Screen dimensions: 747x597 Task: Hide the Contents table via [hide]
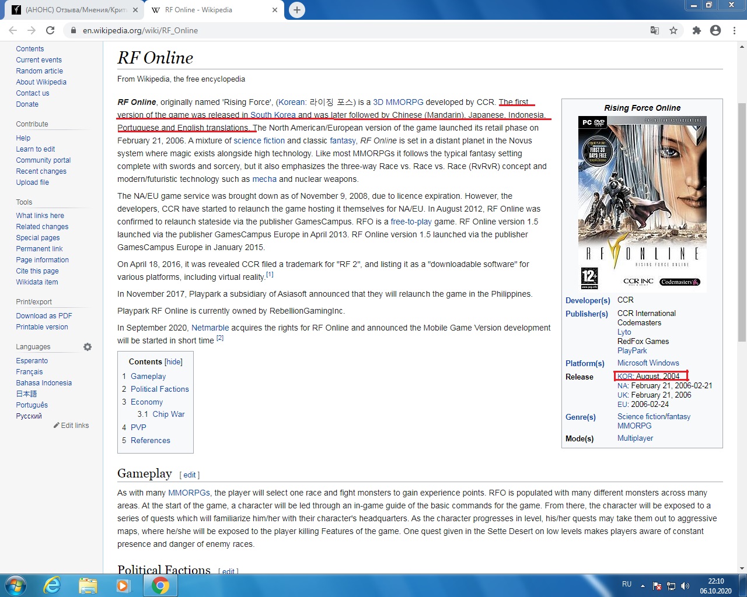click(173, 362)
